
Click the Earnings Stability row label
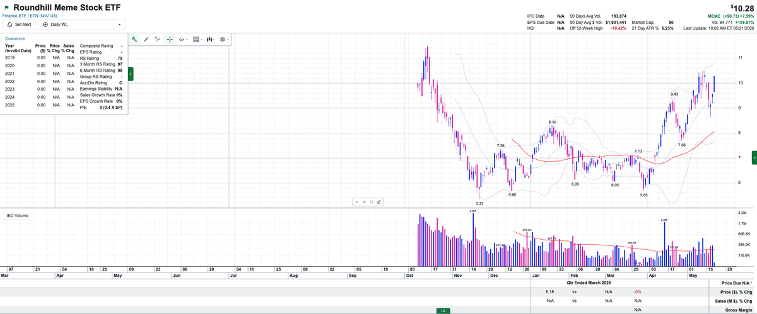point(95,89)
